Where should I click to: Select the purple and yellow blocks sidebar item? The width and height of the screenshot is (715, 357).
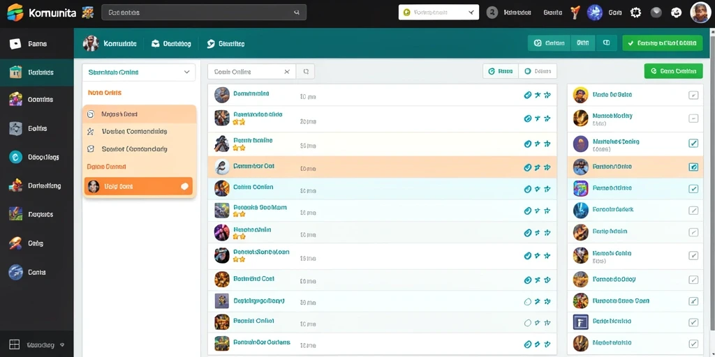pos(37,99)
